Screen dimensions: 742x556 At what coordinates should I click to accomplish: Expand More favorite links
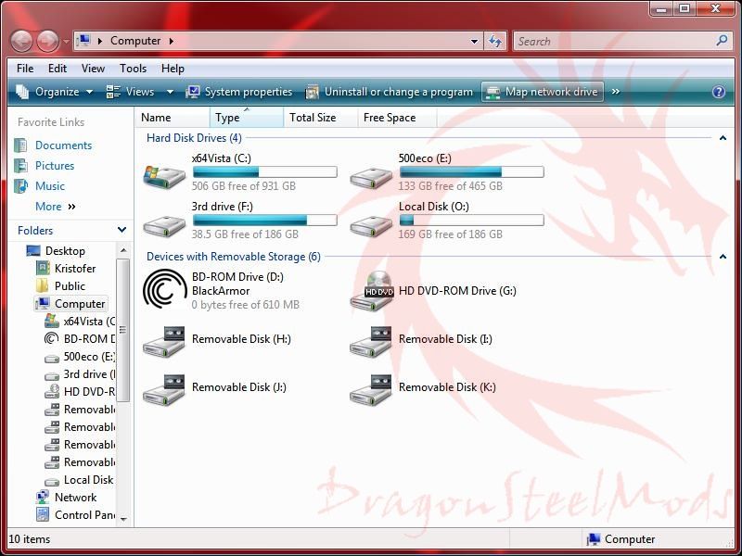(x=55, y=206)
